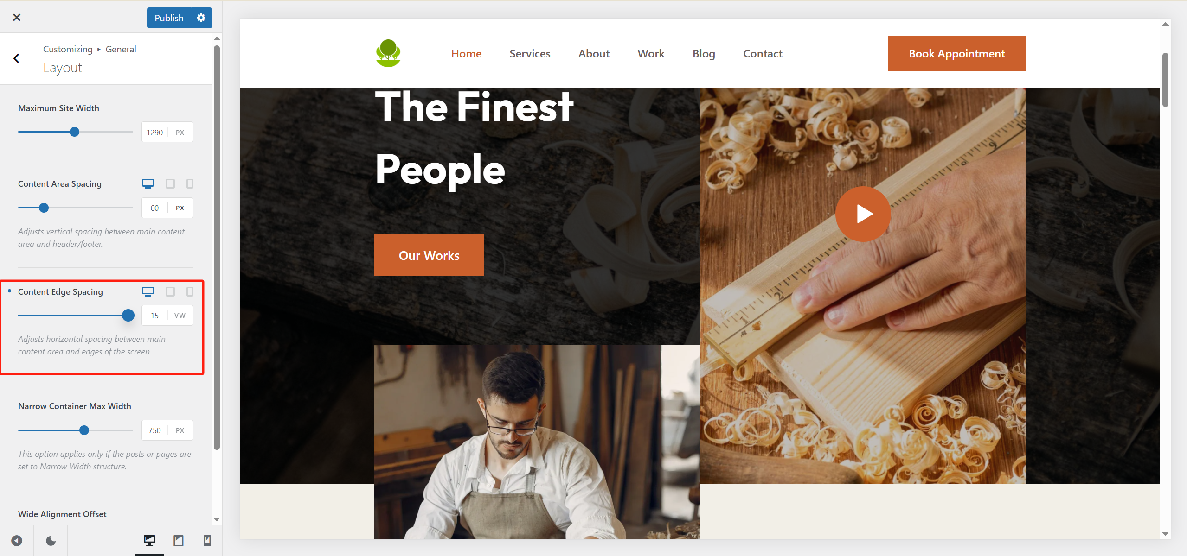This screenshot has height=556, width=1187.
Task: Open the Services menu item
Action: (x=530, y=54)
